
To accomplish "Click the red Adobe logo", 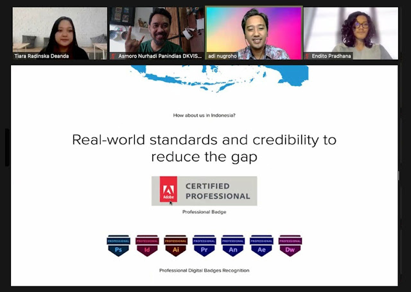I will click(x=168, y=190).
